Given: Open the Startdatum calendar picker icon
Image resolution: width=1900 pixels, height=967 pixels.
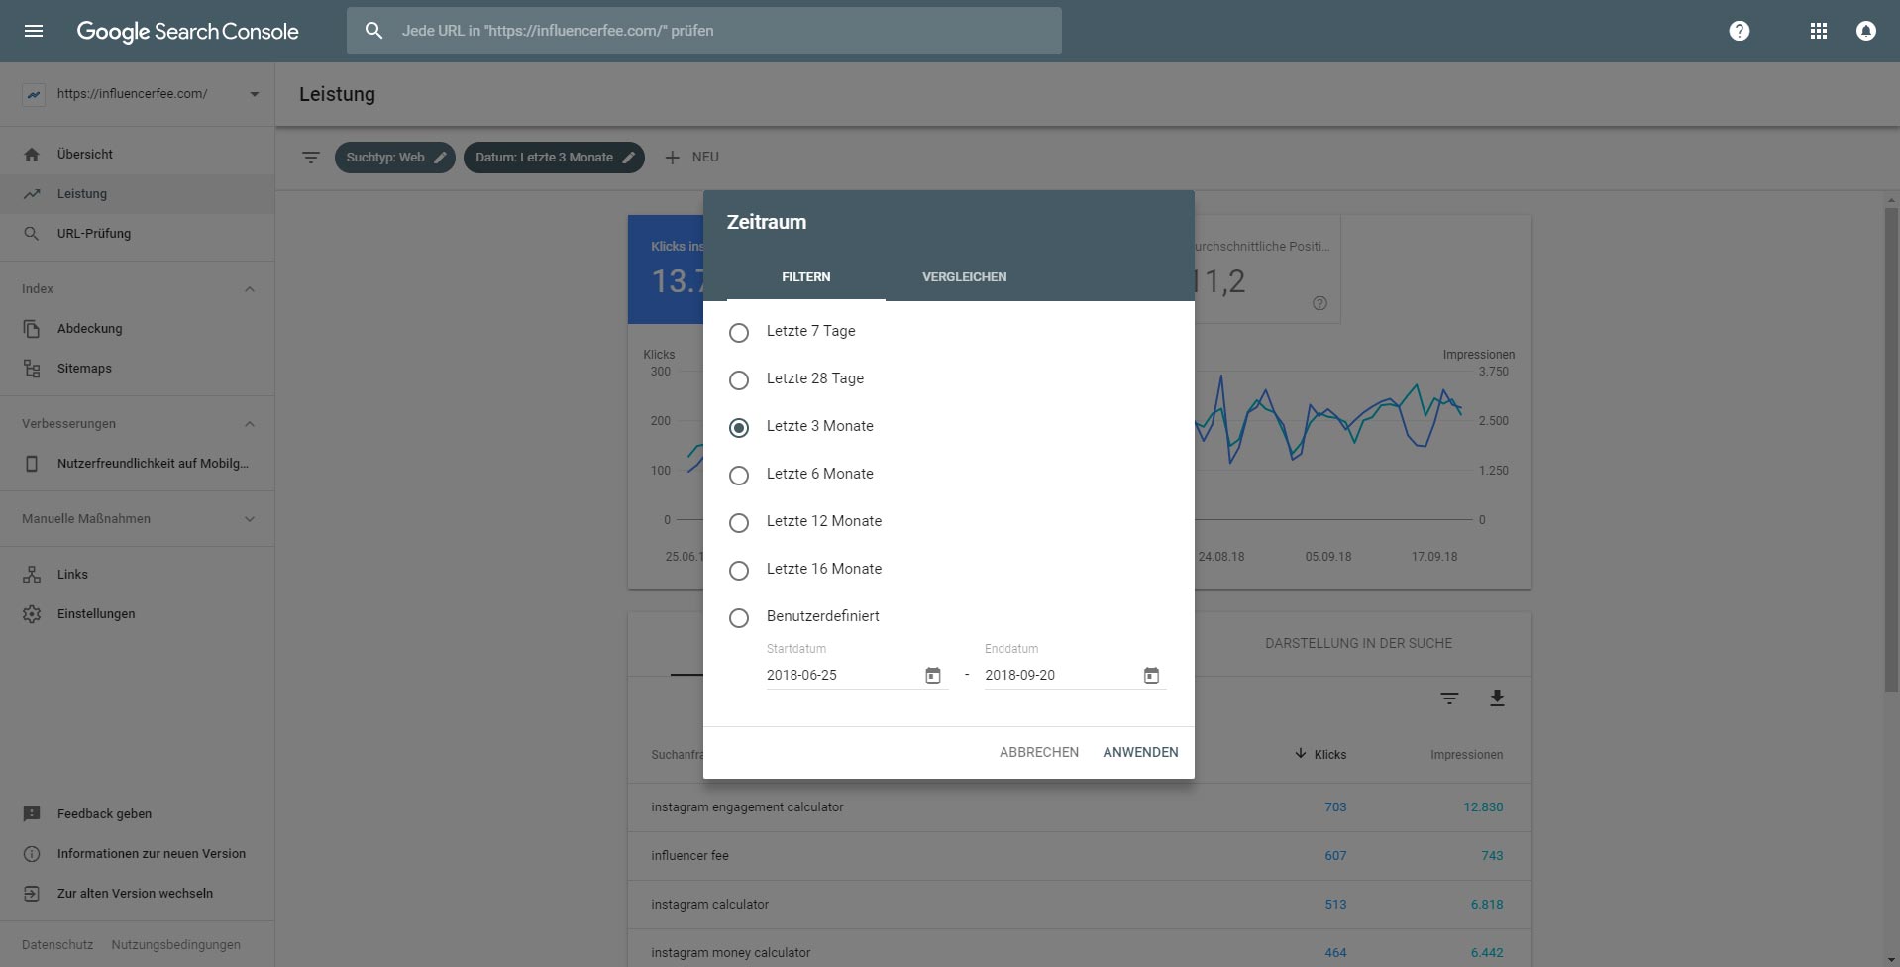Looking at the screenshot, I should click(x=933, y=675).
